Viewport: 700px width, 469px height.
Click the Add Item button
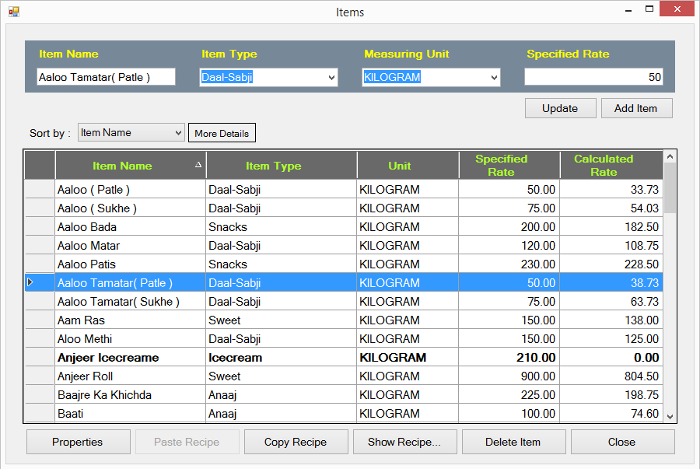click(636, 108)
